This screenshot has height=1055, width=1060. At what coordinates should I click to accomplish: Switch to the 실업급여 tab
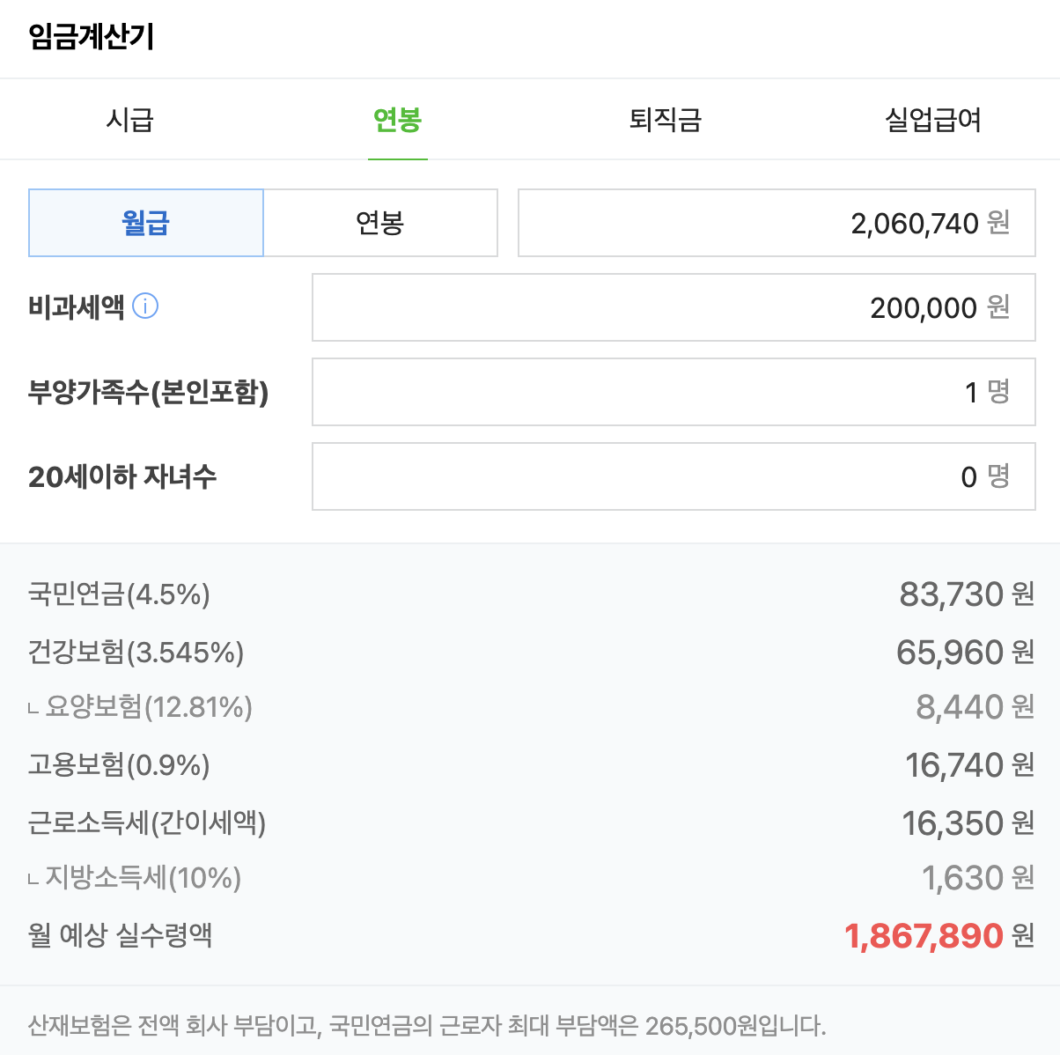point(929,121)
